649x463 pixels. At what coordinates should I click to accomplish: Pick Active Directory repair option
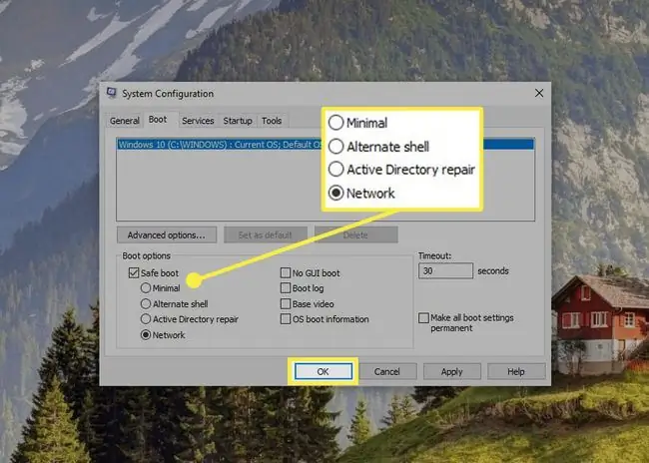click(146, 319)
